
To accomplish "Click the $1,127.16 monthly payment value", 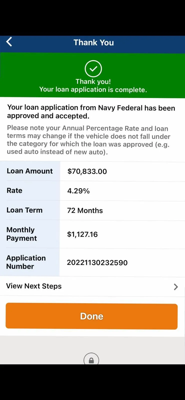I will tap(82, 234).
